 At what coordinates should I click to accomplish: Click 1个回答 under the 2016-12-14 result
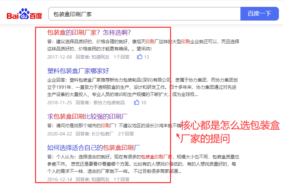(x=122, y=179)
